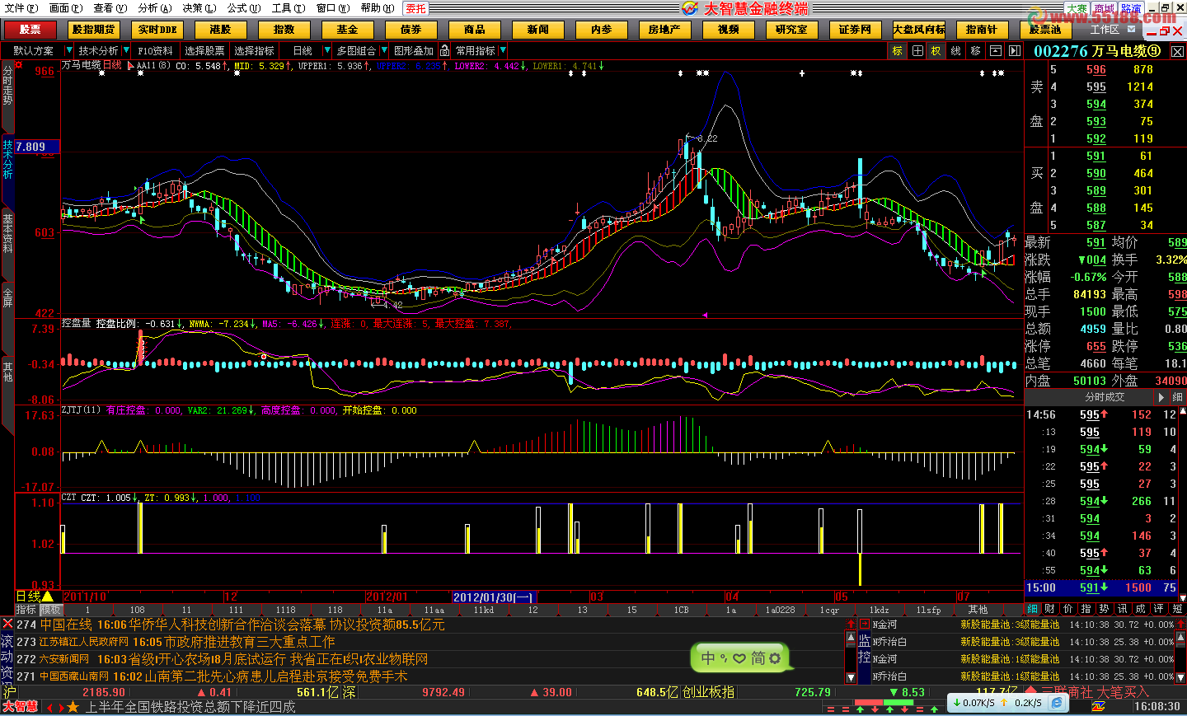
Task: Click the lock icon beside 图形叠加
Action: (444, 50)
